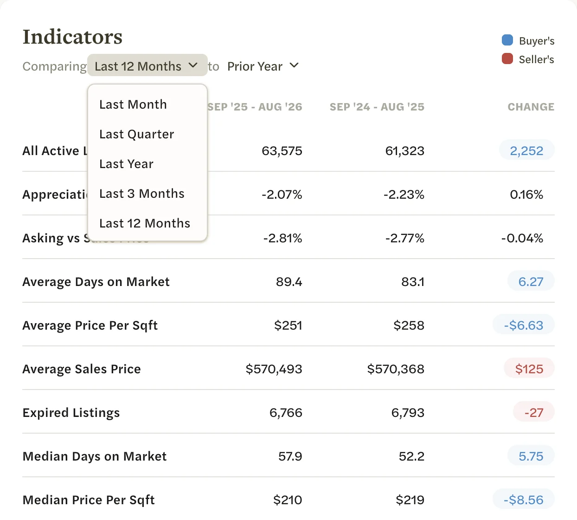Click the 0.16% change value
The image size is (577, 520).
[x=526, y=195]
